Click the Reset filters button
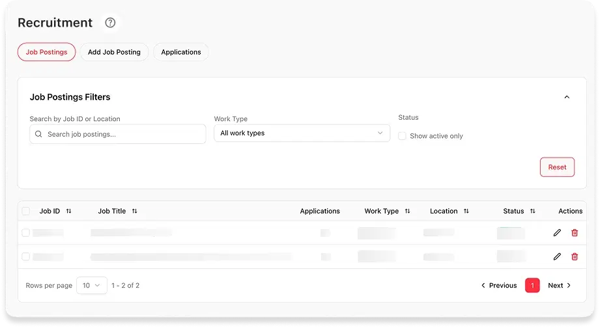 (557, 167)
